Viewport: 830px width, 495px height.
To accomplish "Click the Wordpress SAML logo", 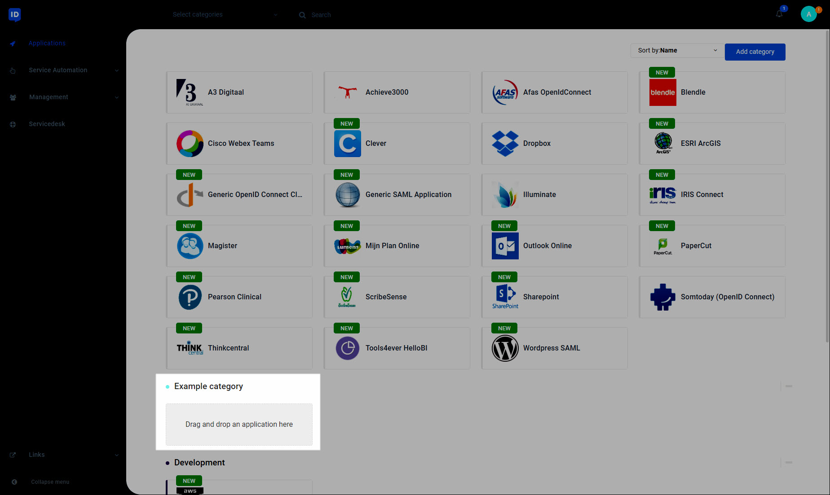I will tap(505, 348).
